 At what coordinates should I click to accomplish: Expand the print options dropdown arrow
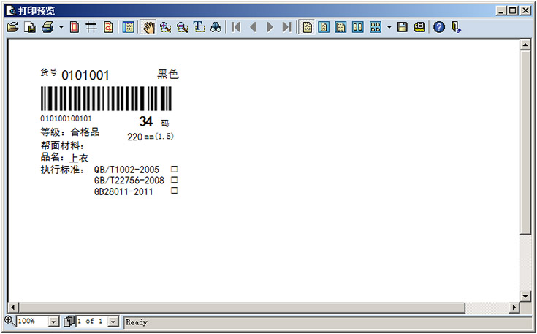pos(61,27)
